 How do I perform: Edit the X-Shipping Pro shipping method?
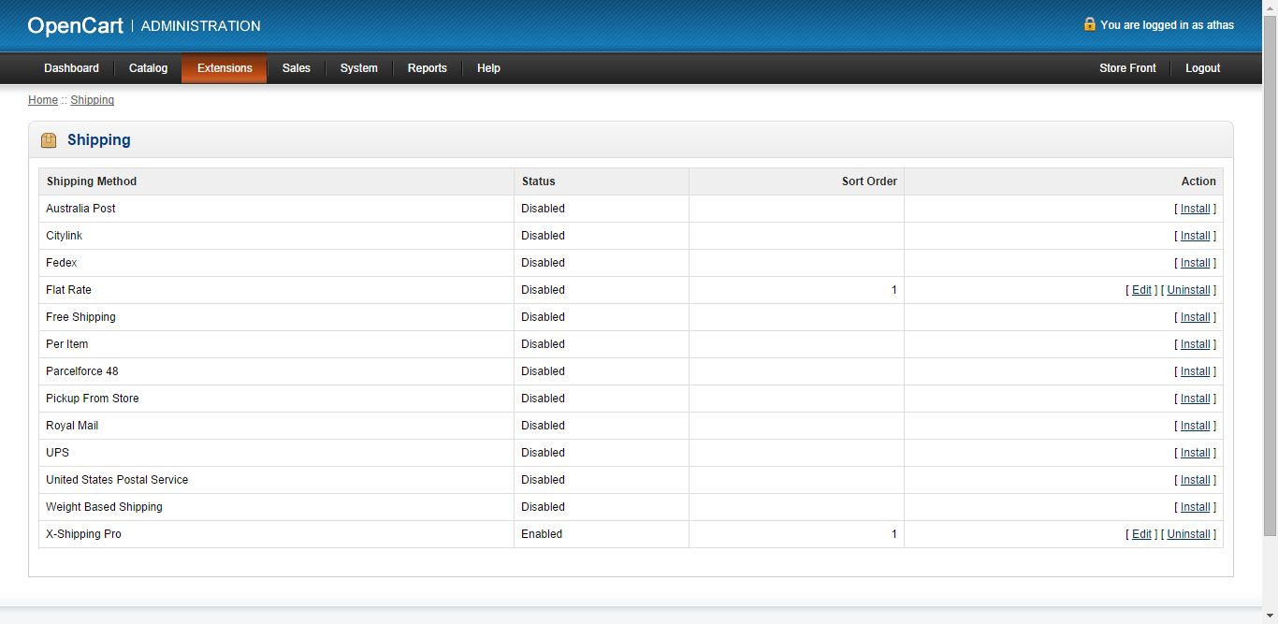[x=1141, y=534]
